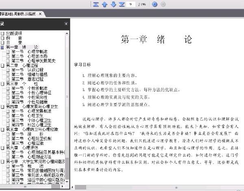Open bookmark 第一节 心理测验及其基本特征
The height and width of the screenshot is (191, 244).
coord(38,152)
